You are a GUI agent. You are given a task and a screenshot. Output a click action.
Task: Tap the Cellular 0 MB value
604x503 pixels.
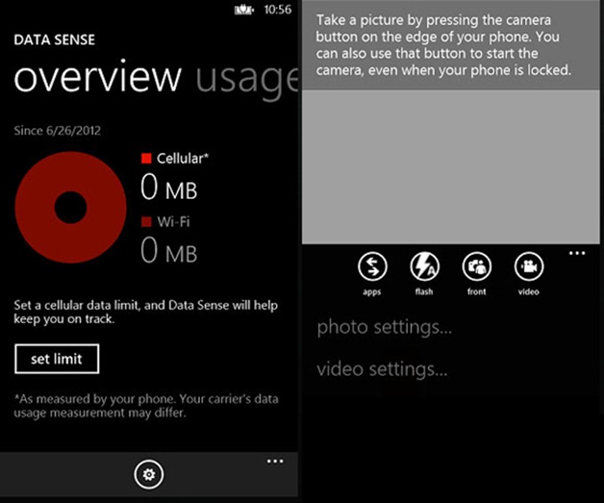click(169, 187)
